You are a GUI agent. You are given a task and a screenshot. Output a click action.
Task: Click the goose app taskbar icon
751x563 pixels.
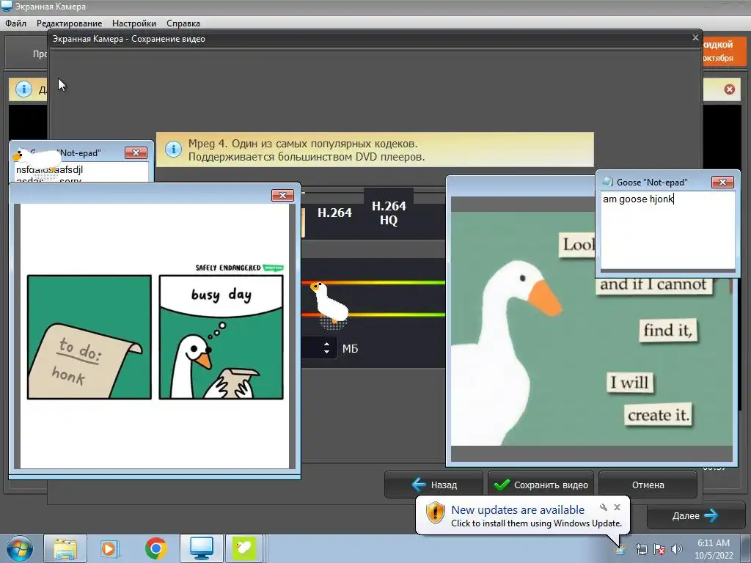pyautogui.click(x=244, y=548)
